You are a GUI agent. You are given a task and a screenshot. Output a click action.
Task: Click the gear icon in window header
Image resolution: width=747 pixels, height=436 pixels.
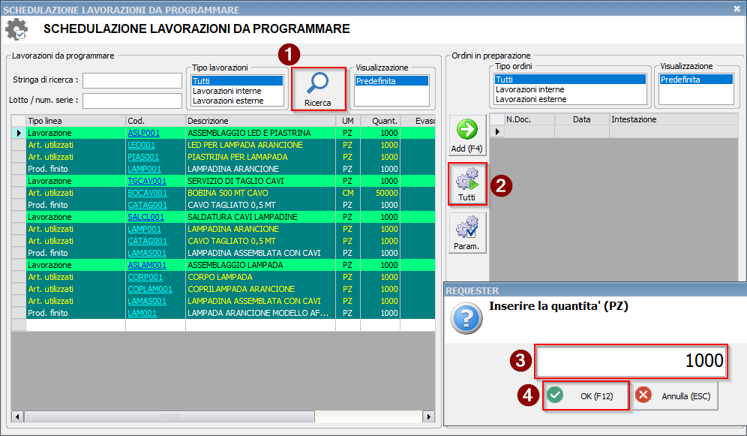(16, 30)
